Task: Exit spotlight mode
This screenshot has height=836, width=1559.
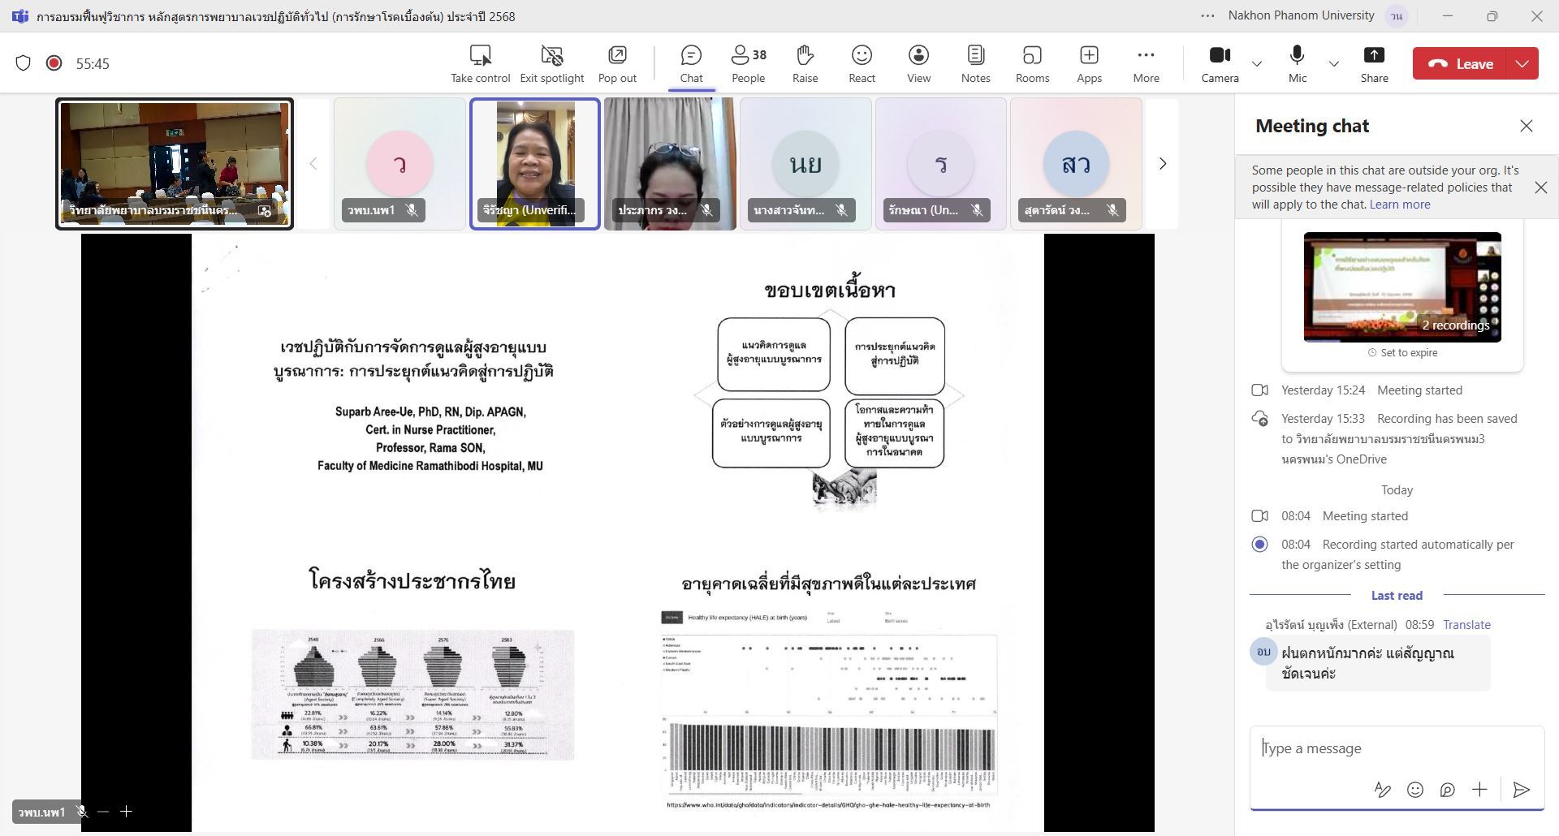Action: click(551, 63)
